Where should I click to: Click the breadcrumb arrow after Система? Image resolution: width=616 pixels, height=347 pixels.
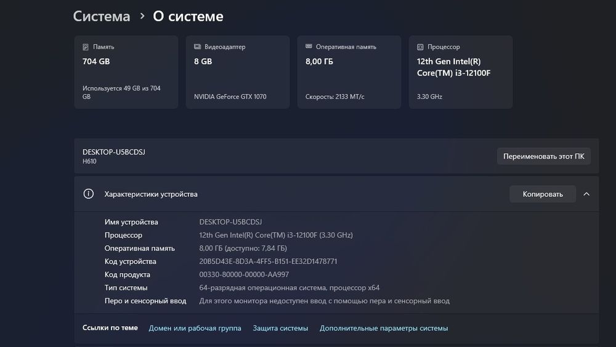click(x=142, y=16)
